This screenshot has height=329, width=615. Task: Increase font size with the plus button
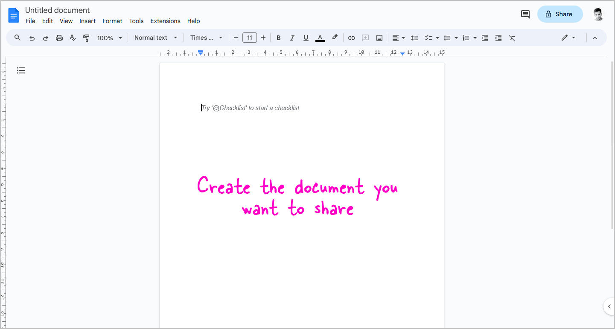pos(263,38)
